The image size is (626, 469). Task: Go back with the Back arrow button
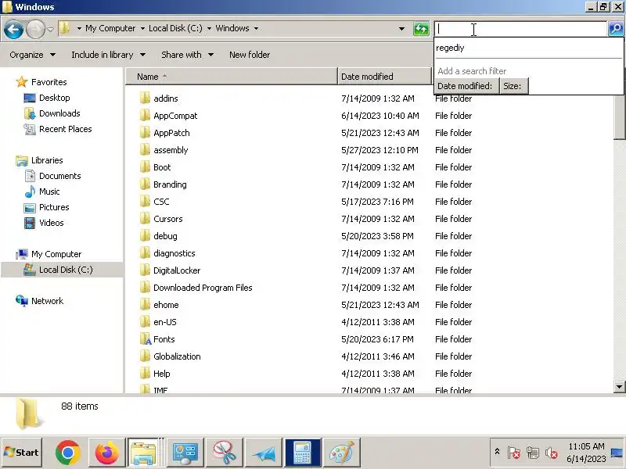[13, 30]
